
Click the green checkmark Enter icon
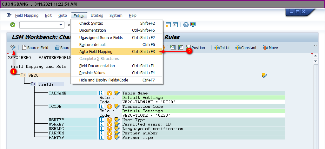pos(13,25)
